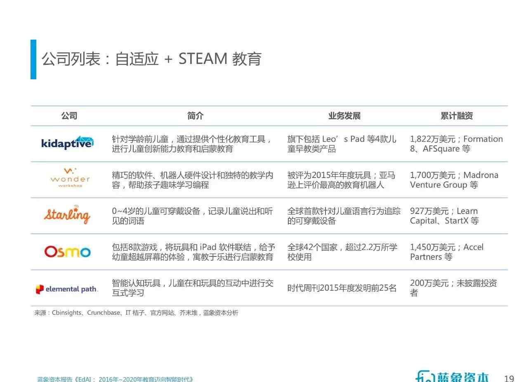
Task: Click the 1,700万美元 Madrona Venture Group cell
Action: coord(454,180)
